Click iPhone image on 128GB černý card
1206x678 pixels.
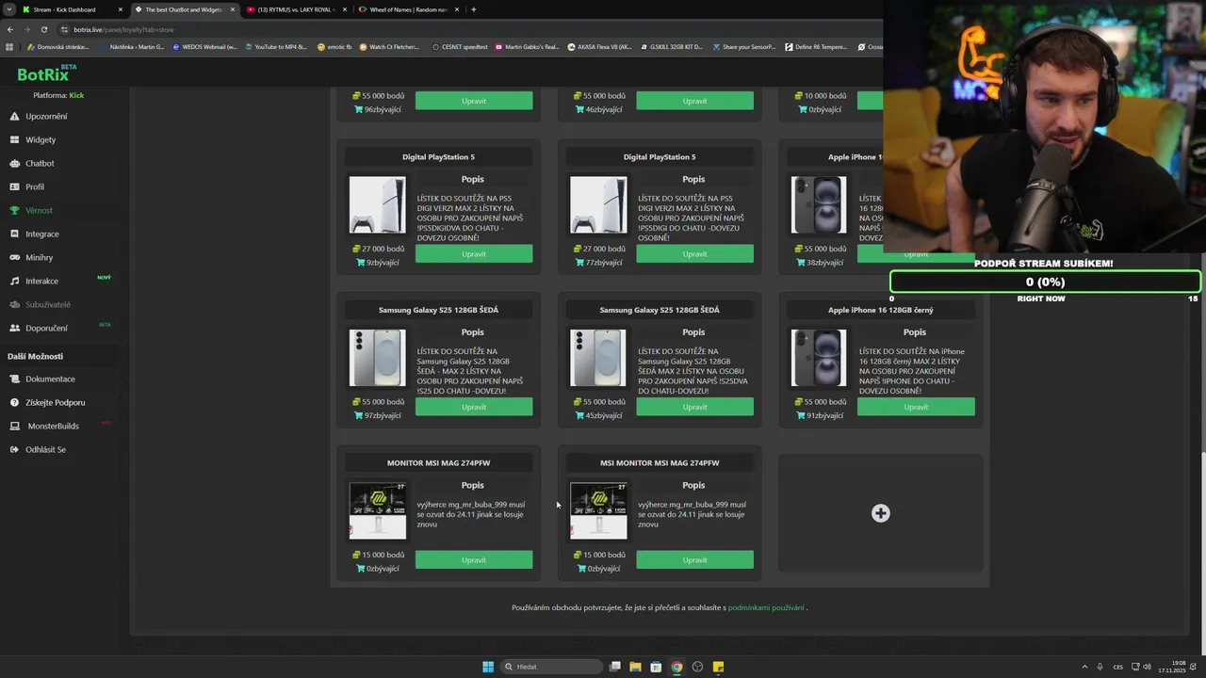[x=819, y=358]
